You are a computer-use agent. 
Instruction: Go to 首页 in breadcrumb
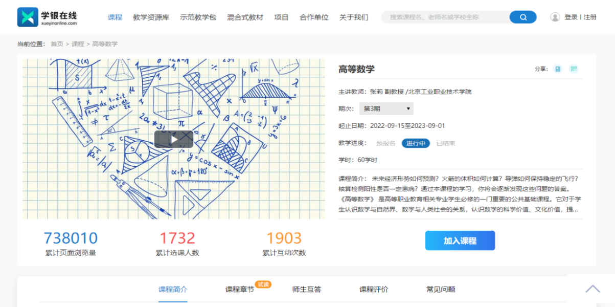click(x=57, y=44)
